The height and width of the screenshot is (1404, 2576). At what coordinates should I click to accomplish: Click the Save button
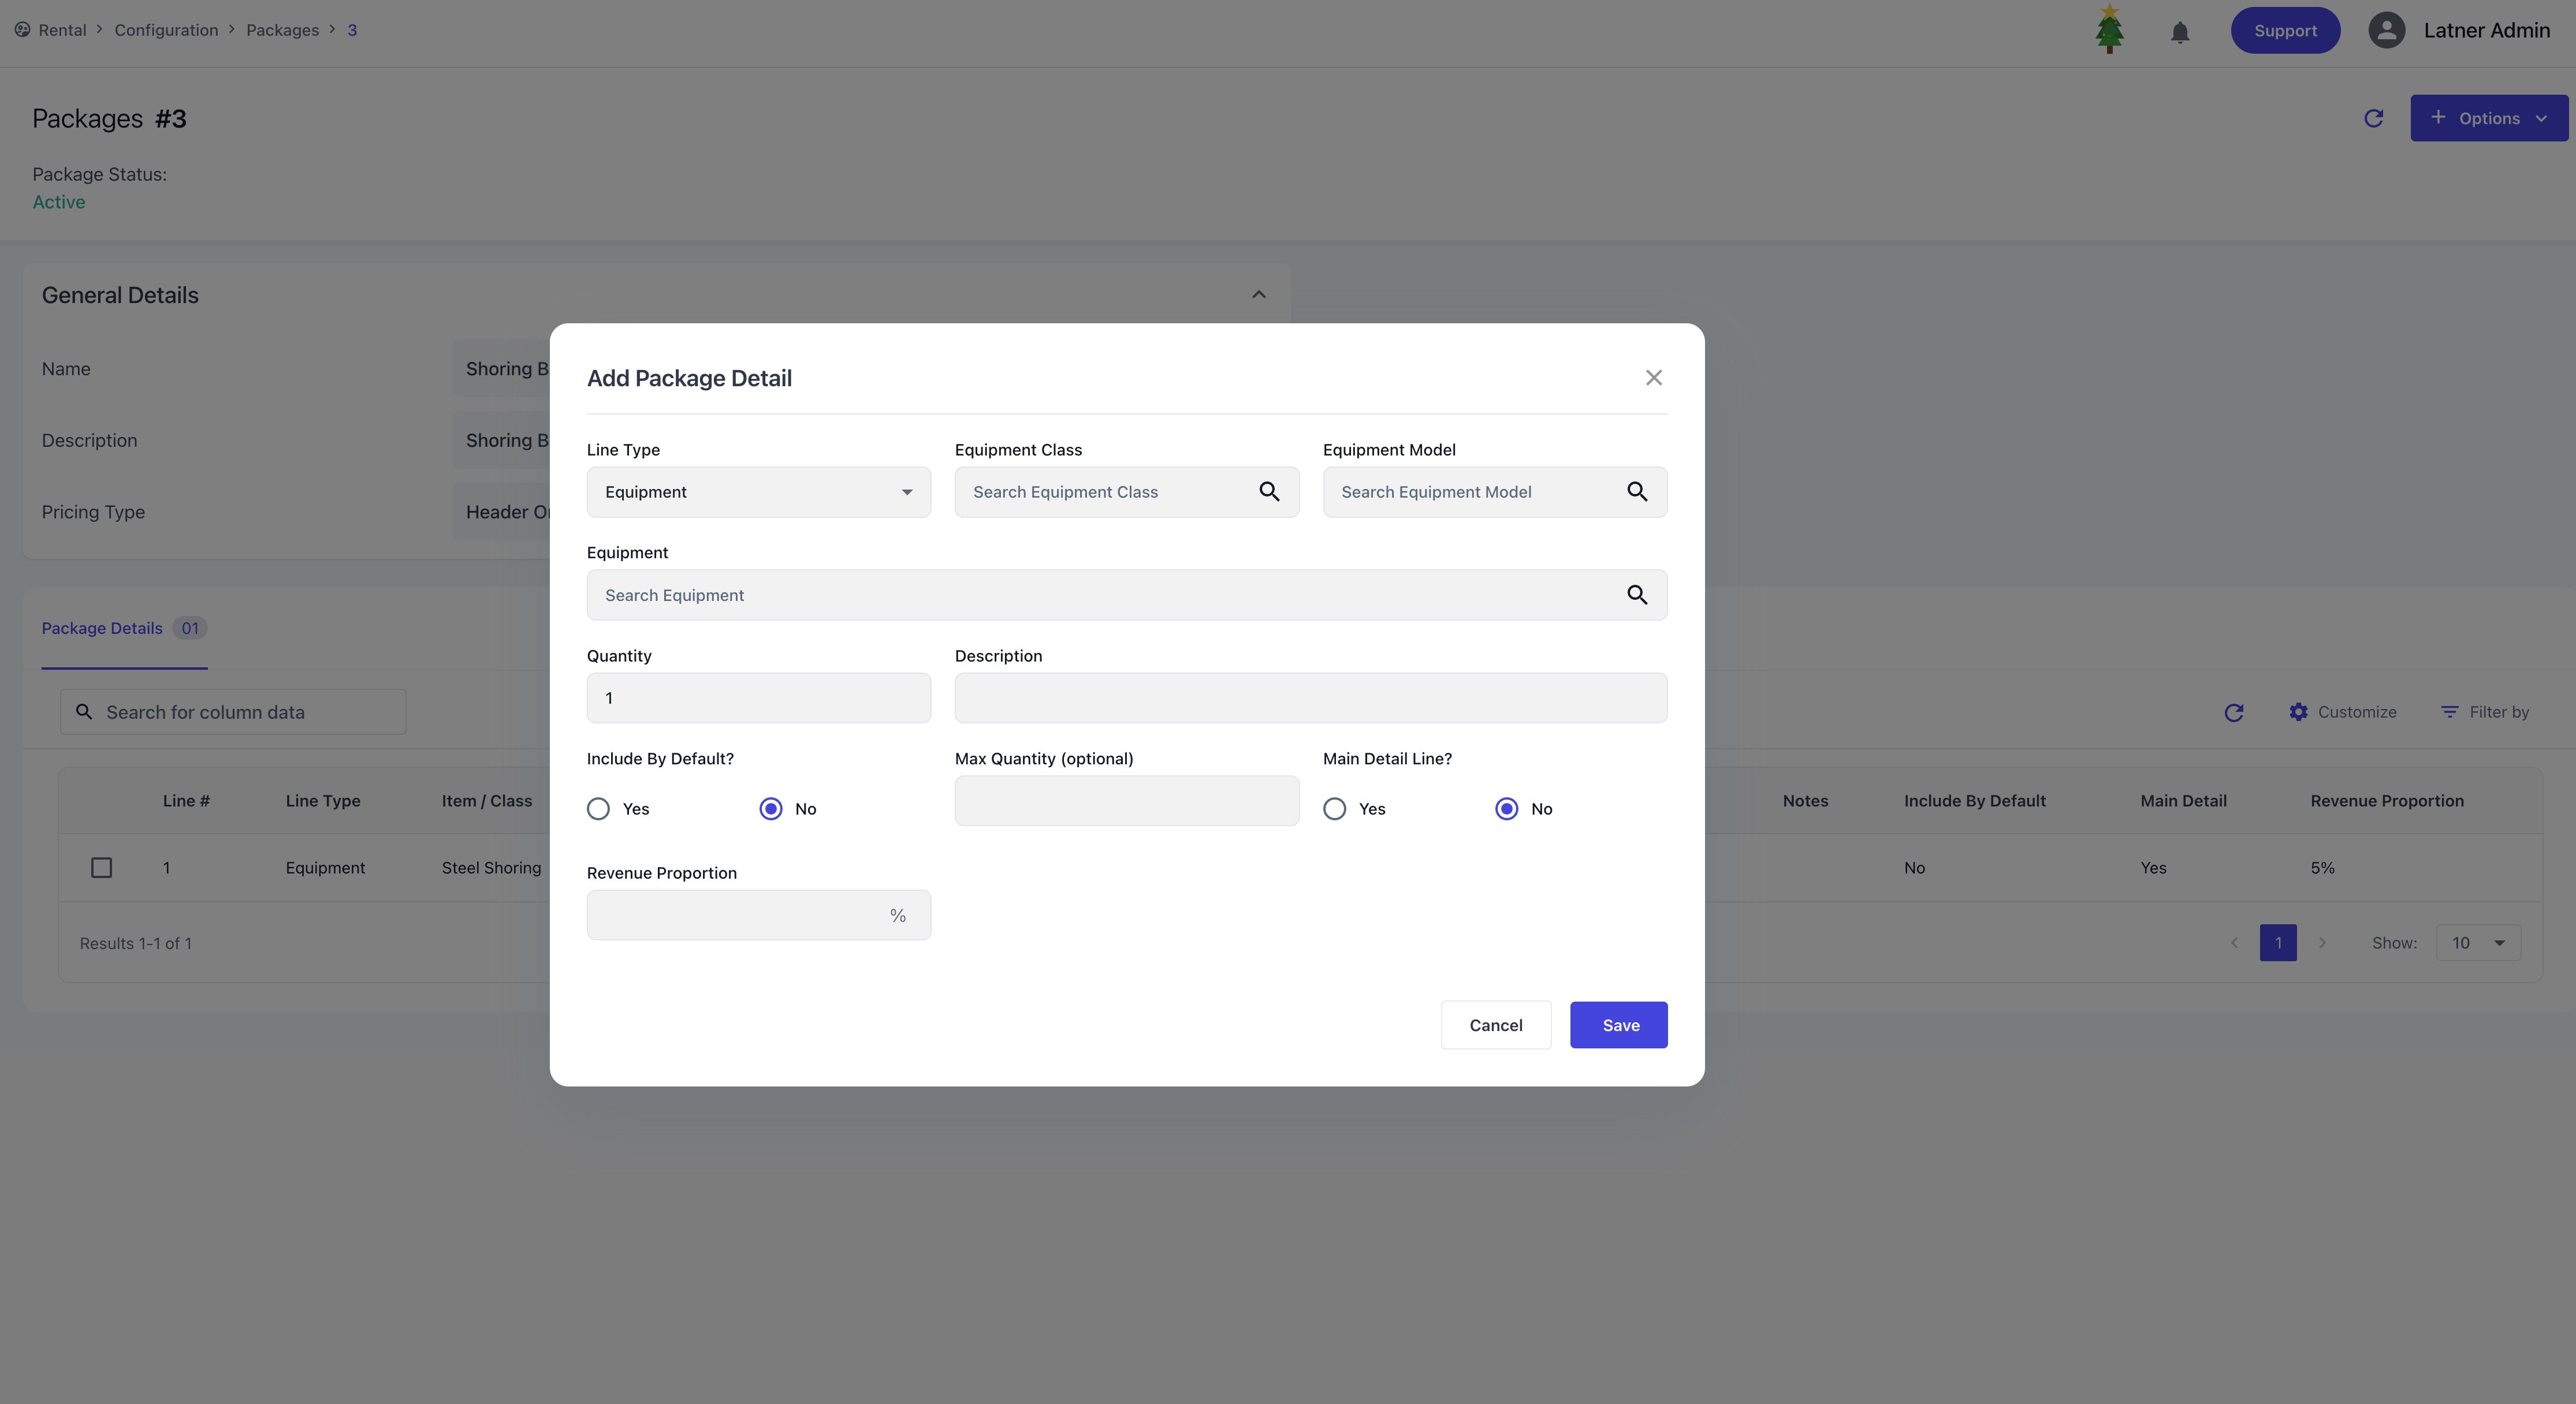1618,1024
